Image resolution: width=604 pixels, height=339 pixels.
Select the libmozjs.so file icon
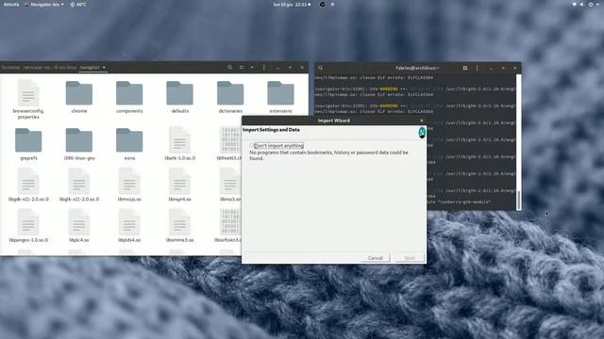(x=129, y=182)
